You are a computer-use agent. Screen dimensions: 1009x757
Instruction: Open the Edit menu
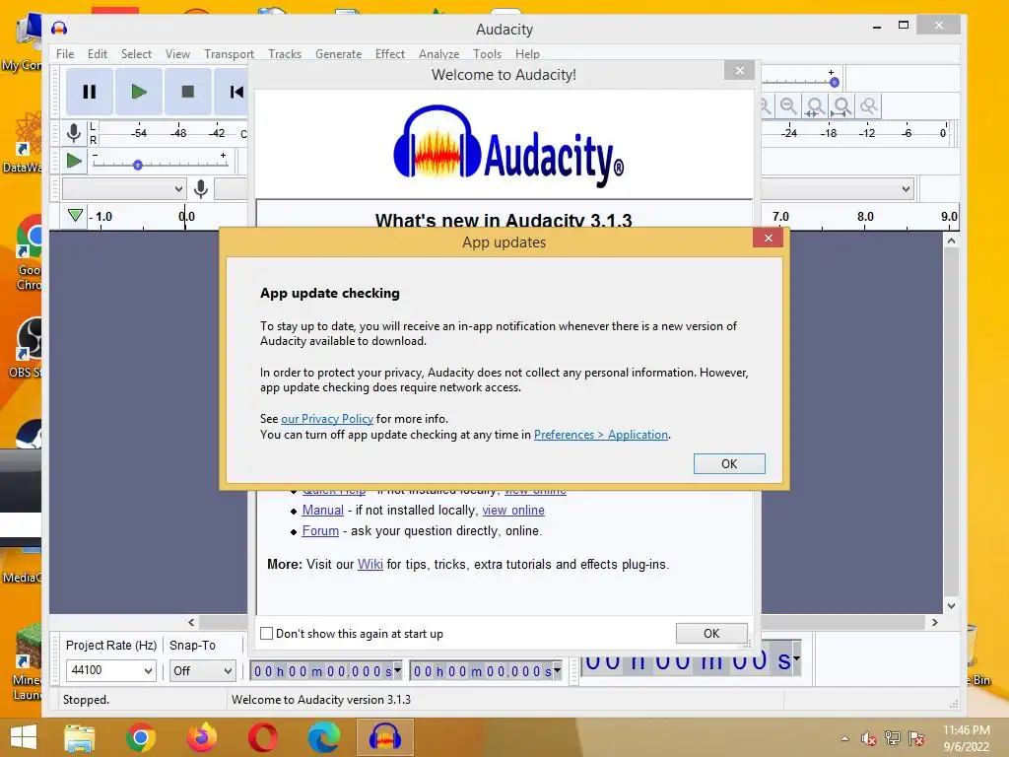click(98, 54)
